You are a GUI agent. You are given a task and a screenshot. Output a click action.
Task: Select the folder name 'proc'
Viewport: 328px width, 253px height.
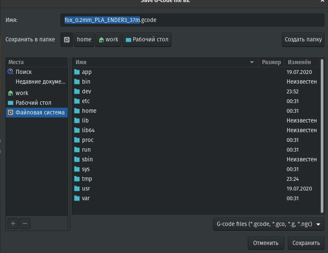click(x=87, y=140)
